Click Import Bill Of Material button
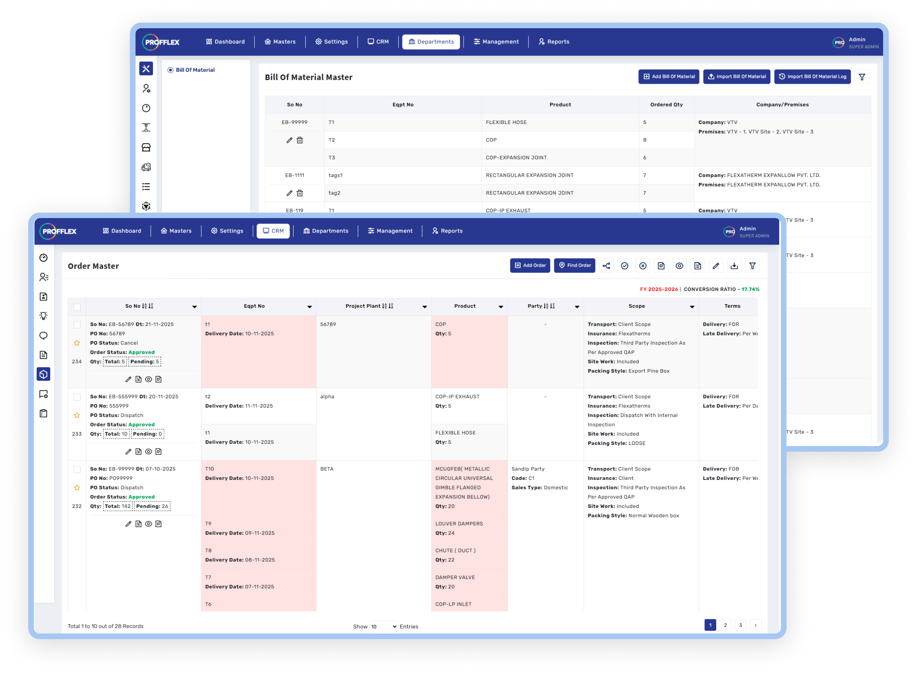The height and width of the screenshot is (673, 917). coord(737,77)
